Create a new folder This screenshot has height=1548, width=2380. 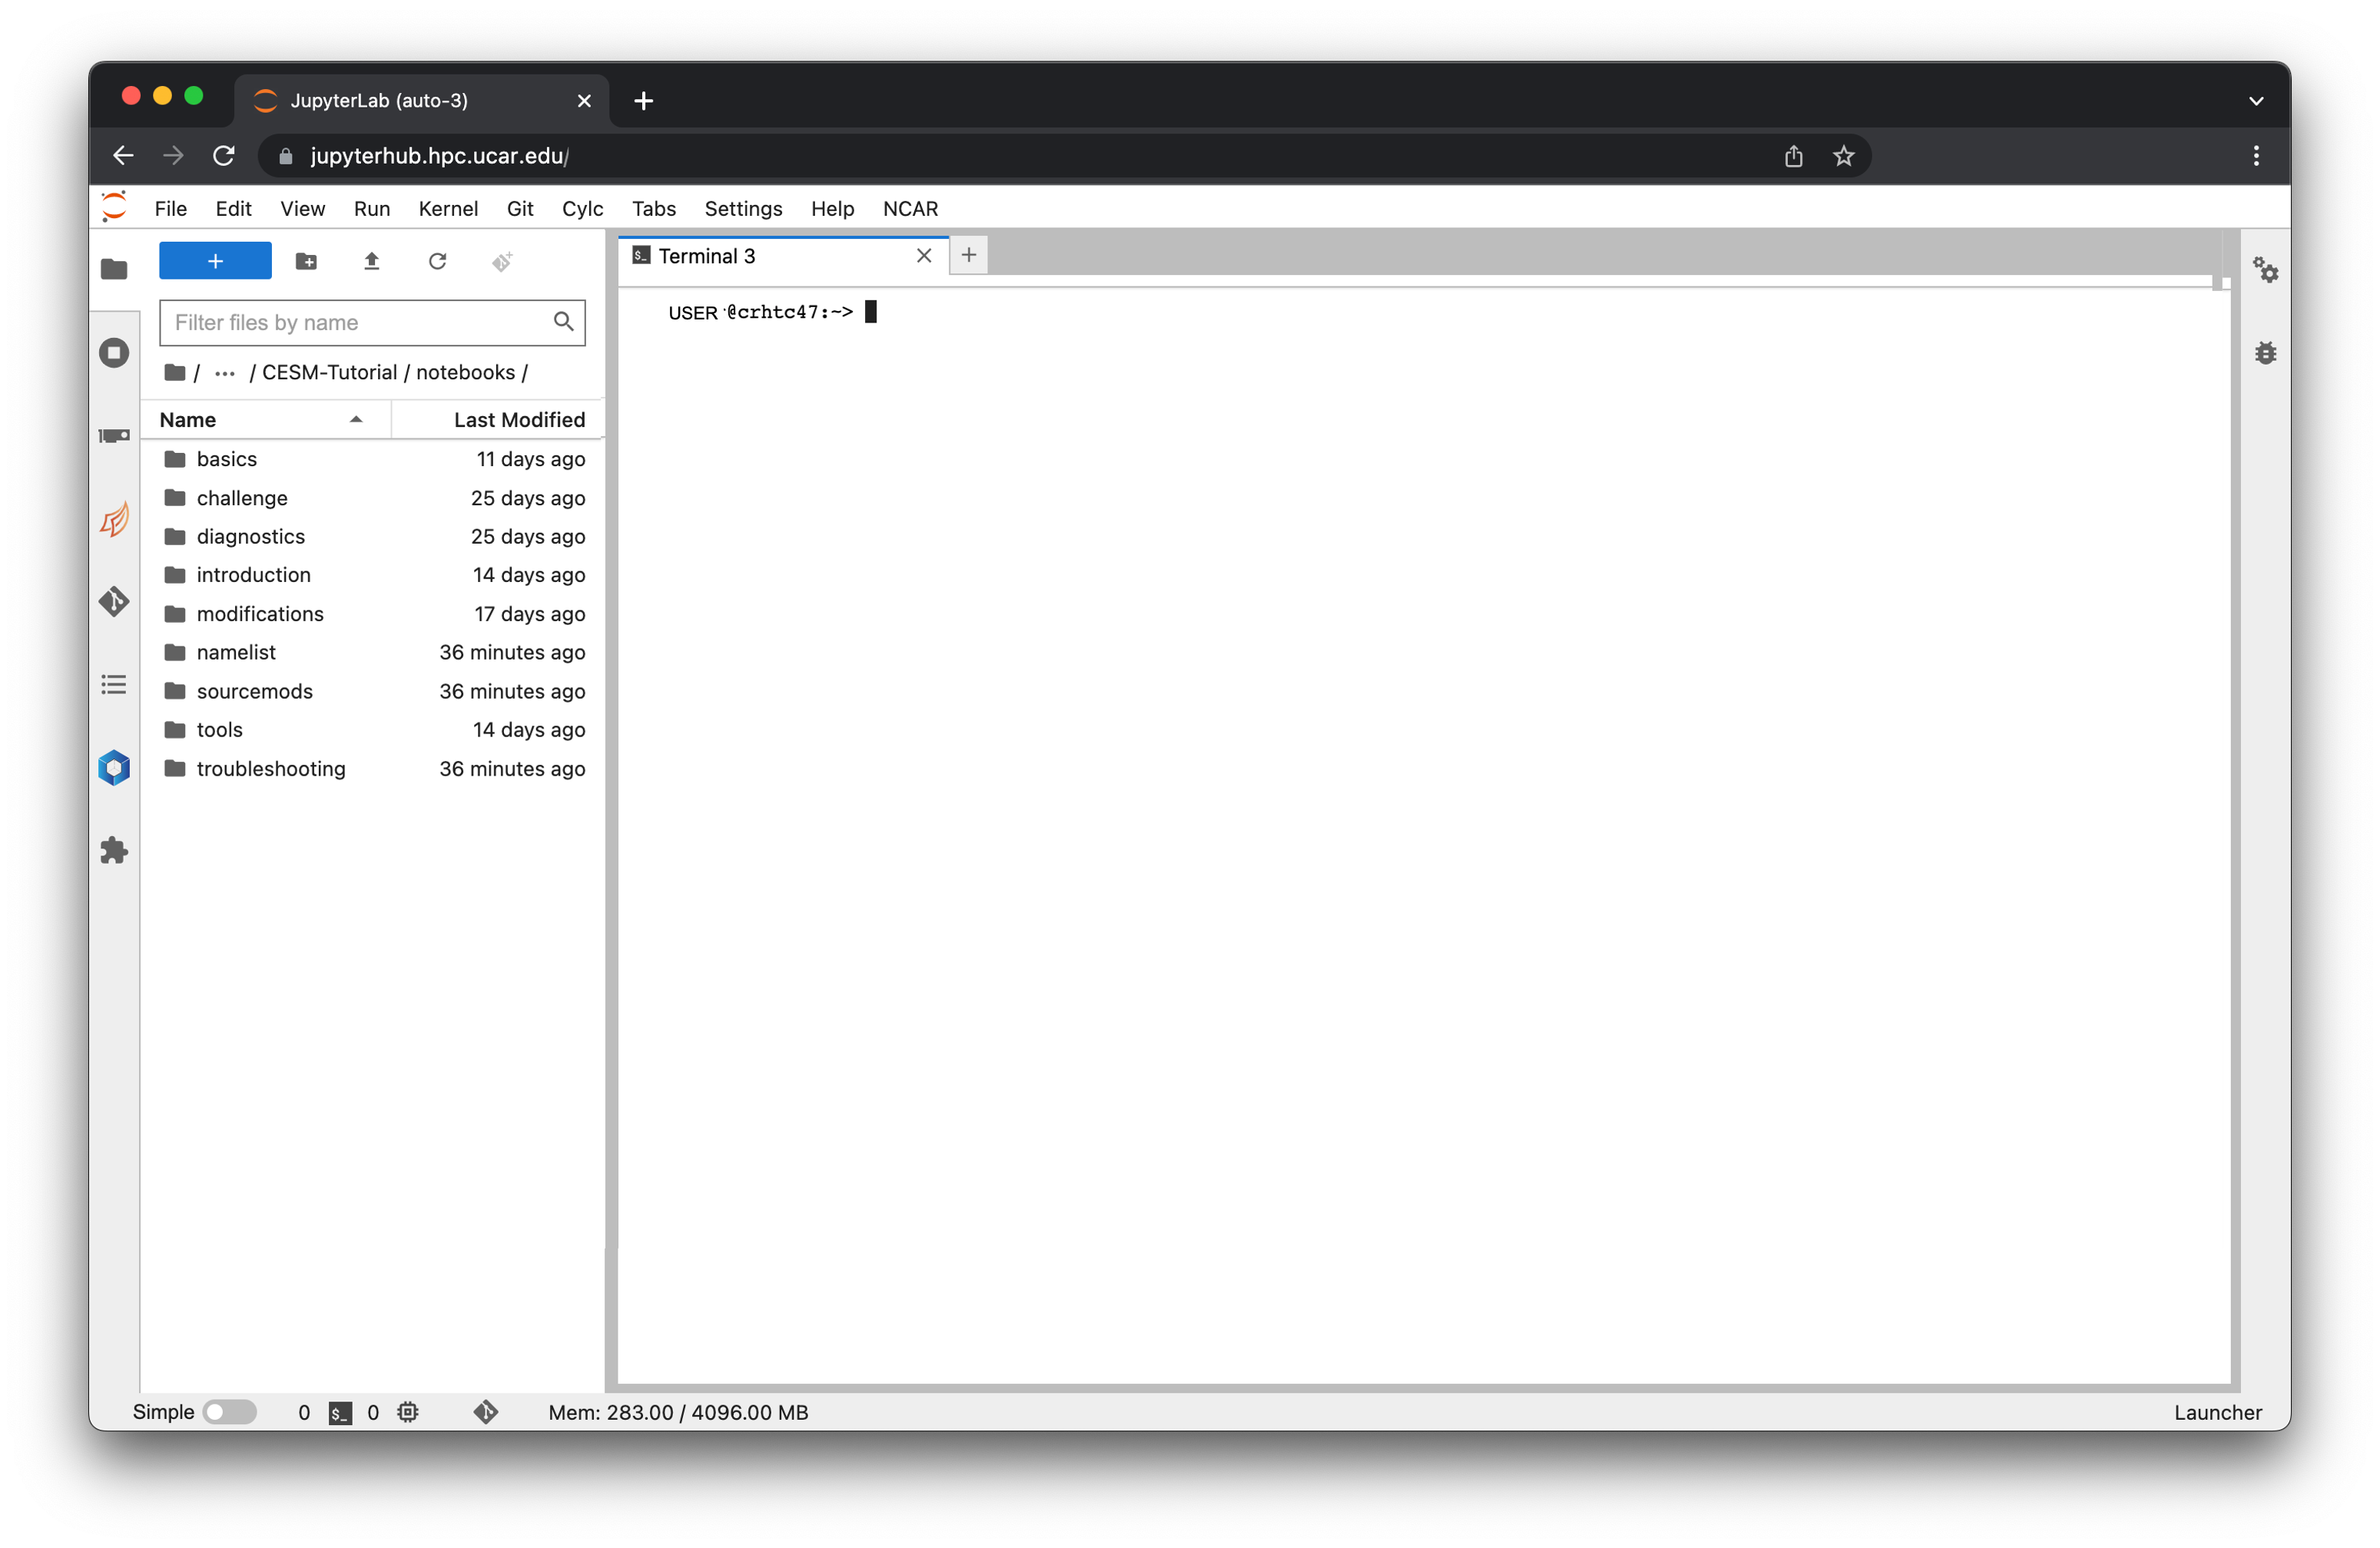click(x=306, y=261)
